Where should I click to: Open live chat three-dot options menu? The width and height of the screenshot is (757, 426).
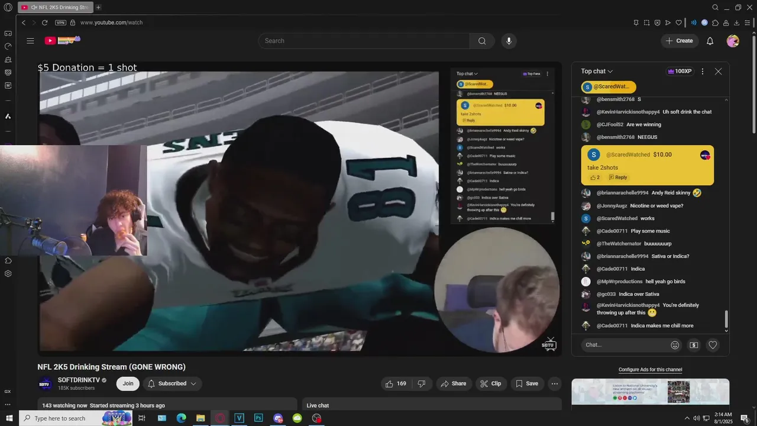703,71
